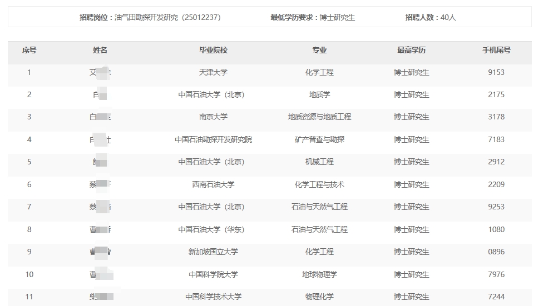Click the 招聘人数 40人 text
Screen dimensions: 538x306
430,17
